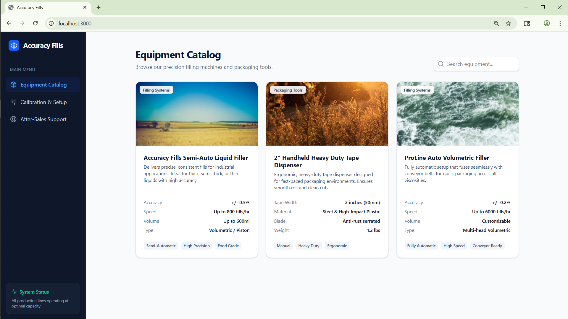Image resolution: width=568 pixels, height=319 pixels.
Task: Open Calibration & Setup in the sidebar
Action: coord(43,102)
